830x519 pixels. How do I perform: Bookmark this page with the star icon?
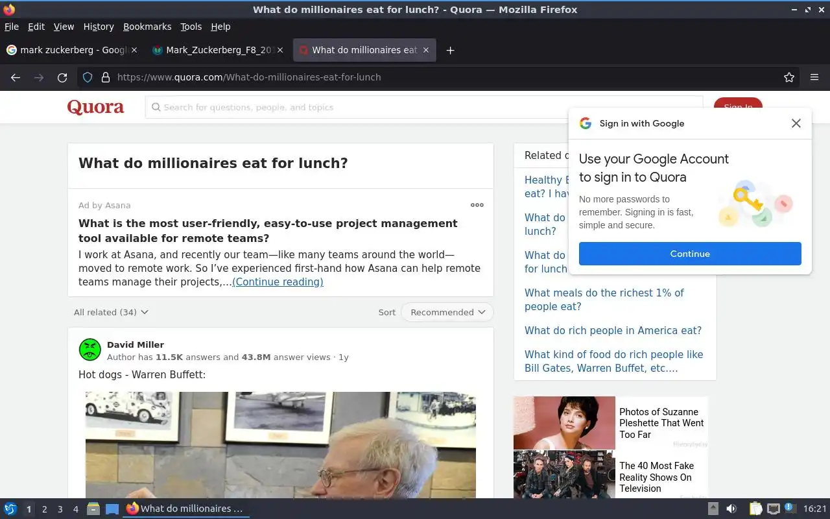[x=789, y=77]
